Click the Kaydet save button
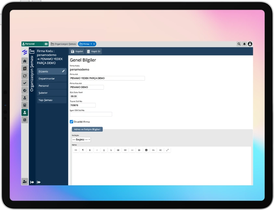The height and width of the screenshot is (210, 274). click(77, 51)
